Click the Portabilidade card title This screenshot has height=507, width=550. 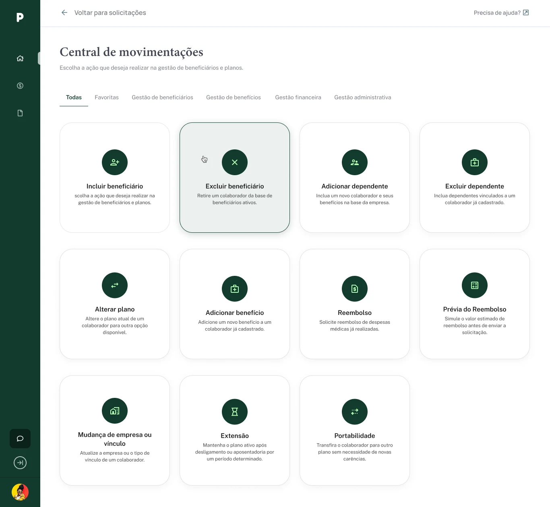pos(355,436)
